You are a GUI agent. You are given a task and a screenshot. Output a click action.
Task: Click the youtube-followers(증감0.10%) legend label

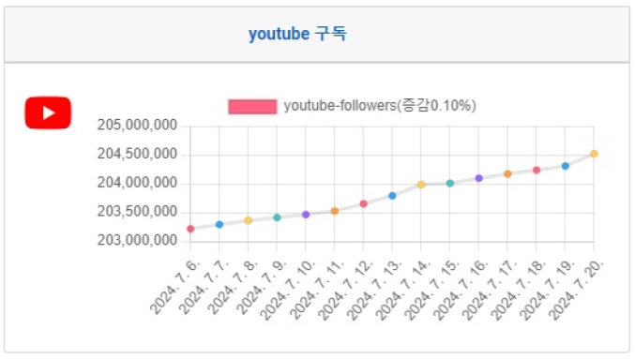click(x=380, y=106)
